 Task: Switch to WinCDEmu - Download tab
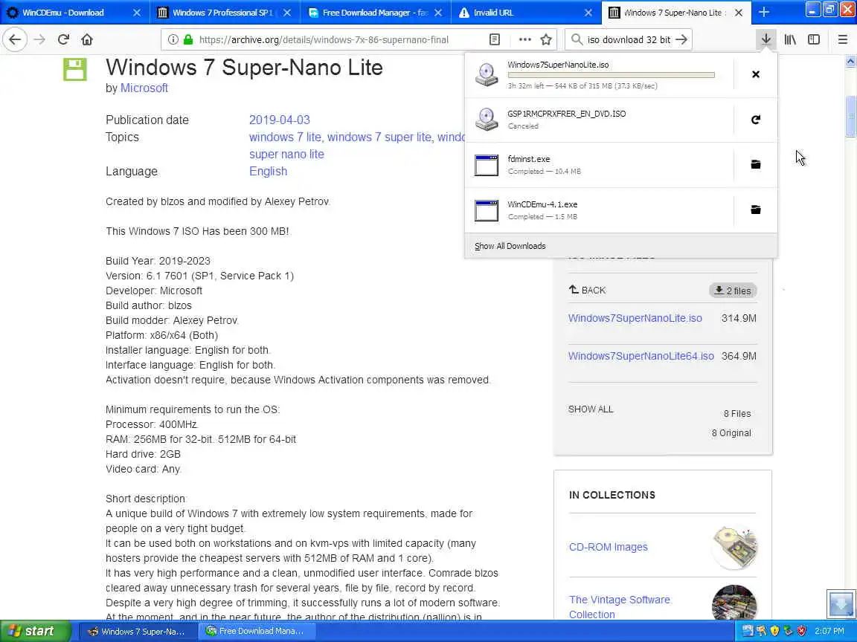75,13
